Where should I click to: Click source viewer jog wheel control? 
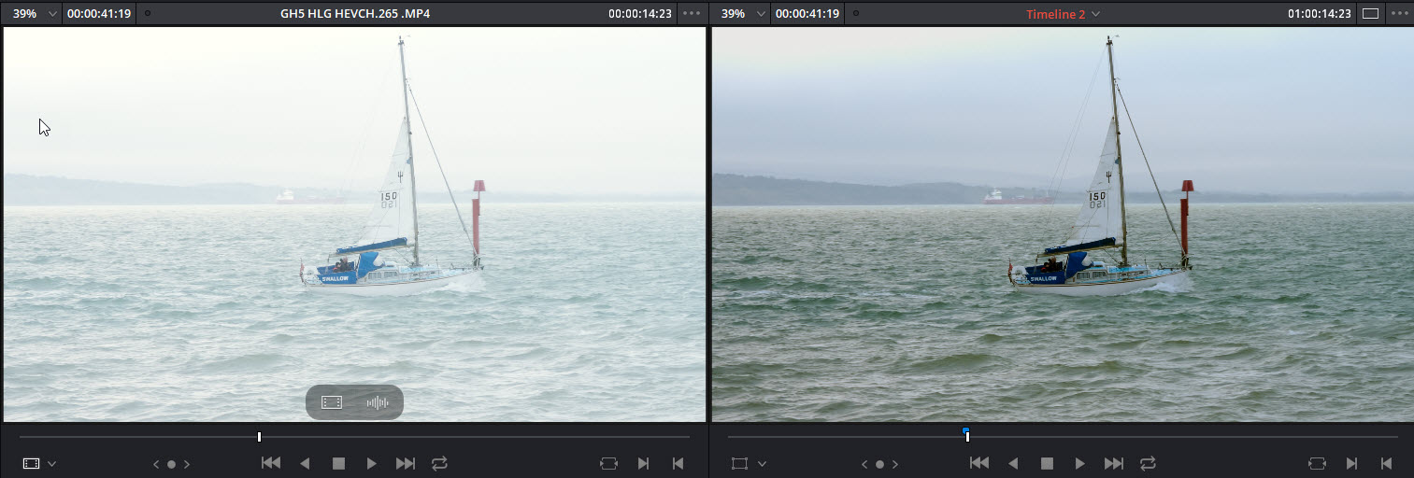[x=172, y=464]
